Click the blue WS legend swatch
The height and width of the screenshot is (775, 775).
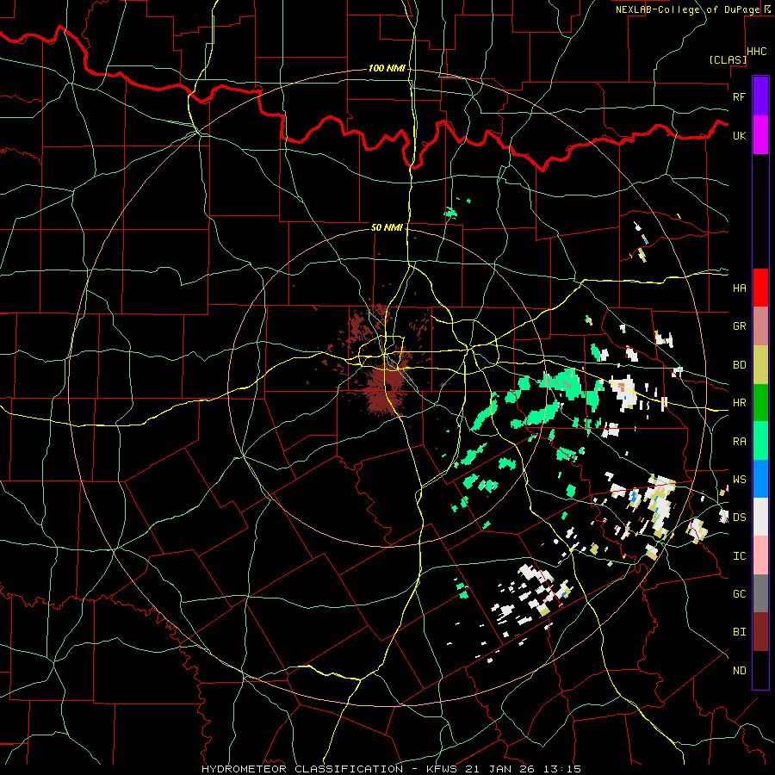tap(760, 479)
